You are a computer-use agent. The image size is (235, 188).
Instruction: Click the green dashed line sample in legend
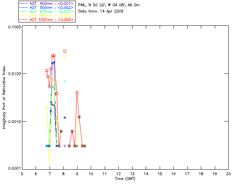click(x=23, y=11)
